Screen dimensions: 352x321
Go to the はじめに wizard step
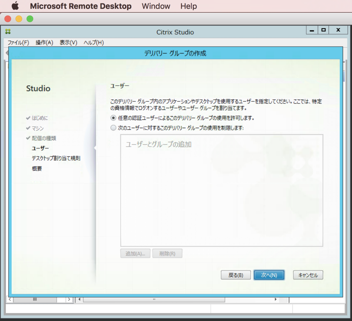pos(40,118)
